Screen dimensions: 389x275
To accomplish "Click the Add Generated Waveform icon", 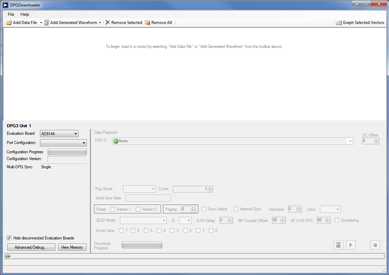I will (46, 23).
